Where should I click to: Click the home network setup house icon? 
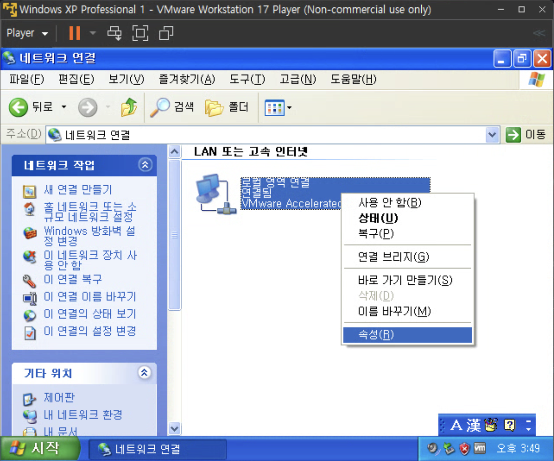pyautogui.click(x=29, y=209)
